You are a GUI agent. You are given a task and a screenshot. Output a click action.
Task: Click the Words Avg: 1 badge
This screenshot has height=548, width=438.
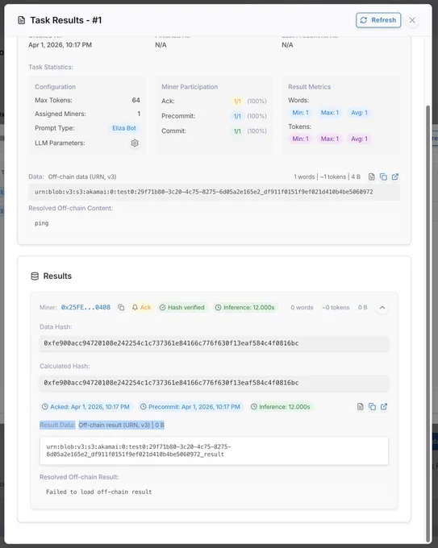point(359,113)
